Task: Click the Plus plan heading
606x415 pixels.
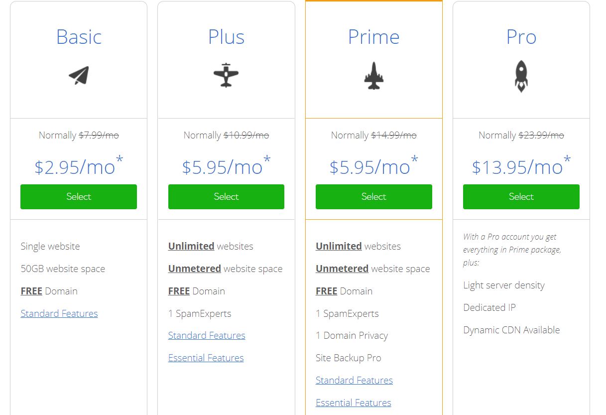Action: pyautogui.click(x=226, y=37)
